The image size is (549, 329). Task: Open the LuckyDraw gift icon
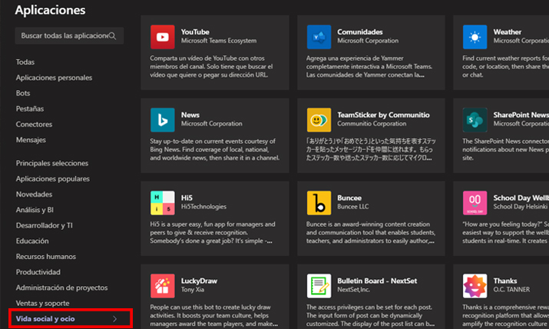click(163, 286)
